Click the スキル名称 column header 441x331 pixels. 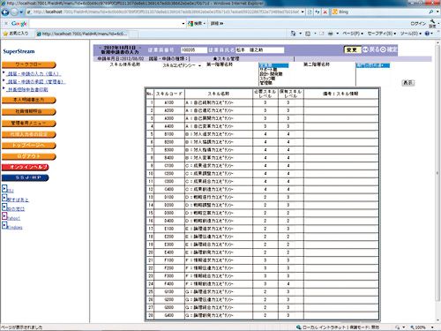[x=219, y=94]
